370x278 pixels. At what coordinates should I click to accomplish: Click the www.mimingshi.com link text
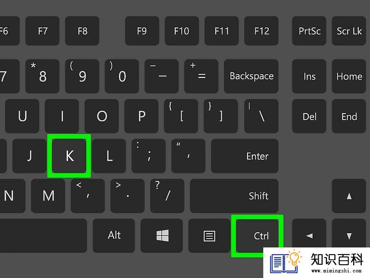[336, 270]
